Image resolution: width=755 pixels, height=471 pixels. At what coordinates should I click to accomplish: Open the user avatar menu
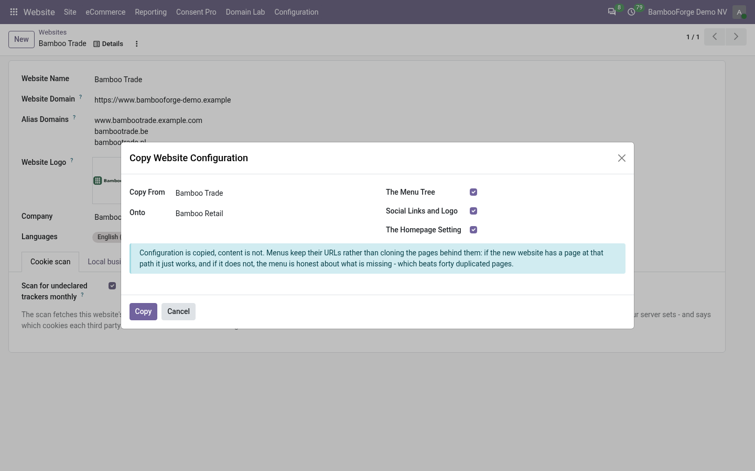click(x=739, y=12)
